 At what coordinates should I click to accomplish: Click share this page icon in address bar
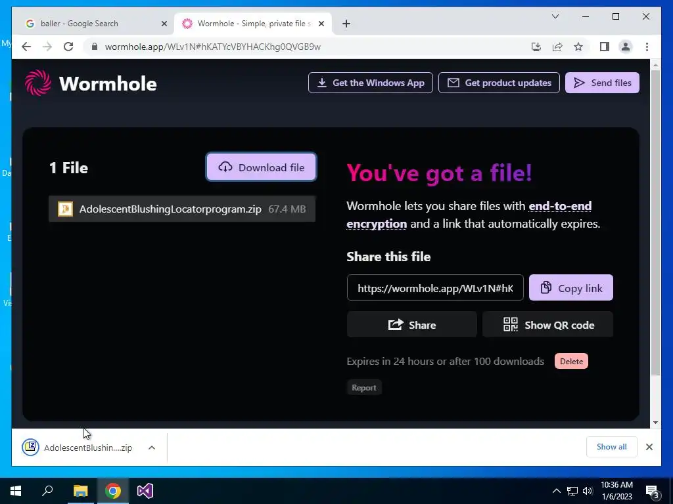[x=557, y=47]
